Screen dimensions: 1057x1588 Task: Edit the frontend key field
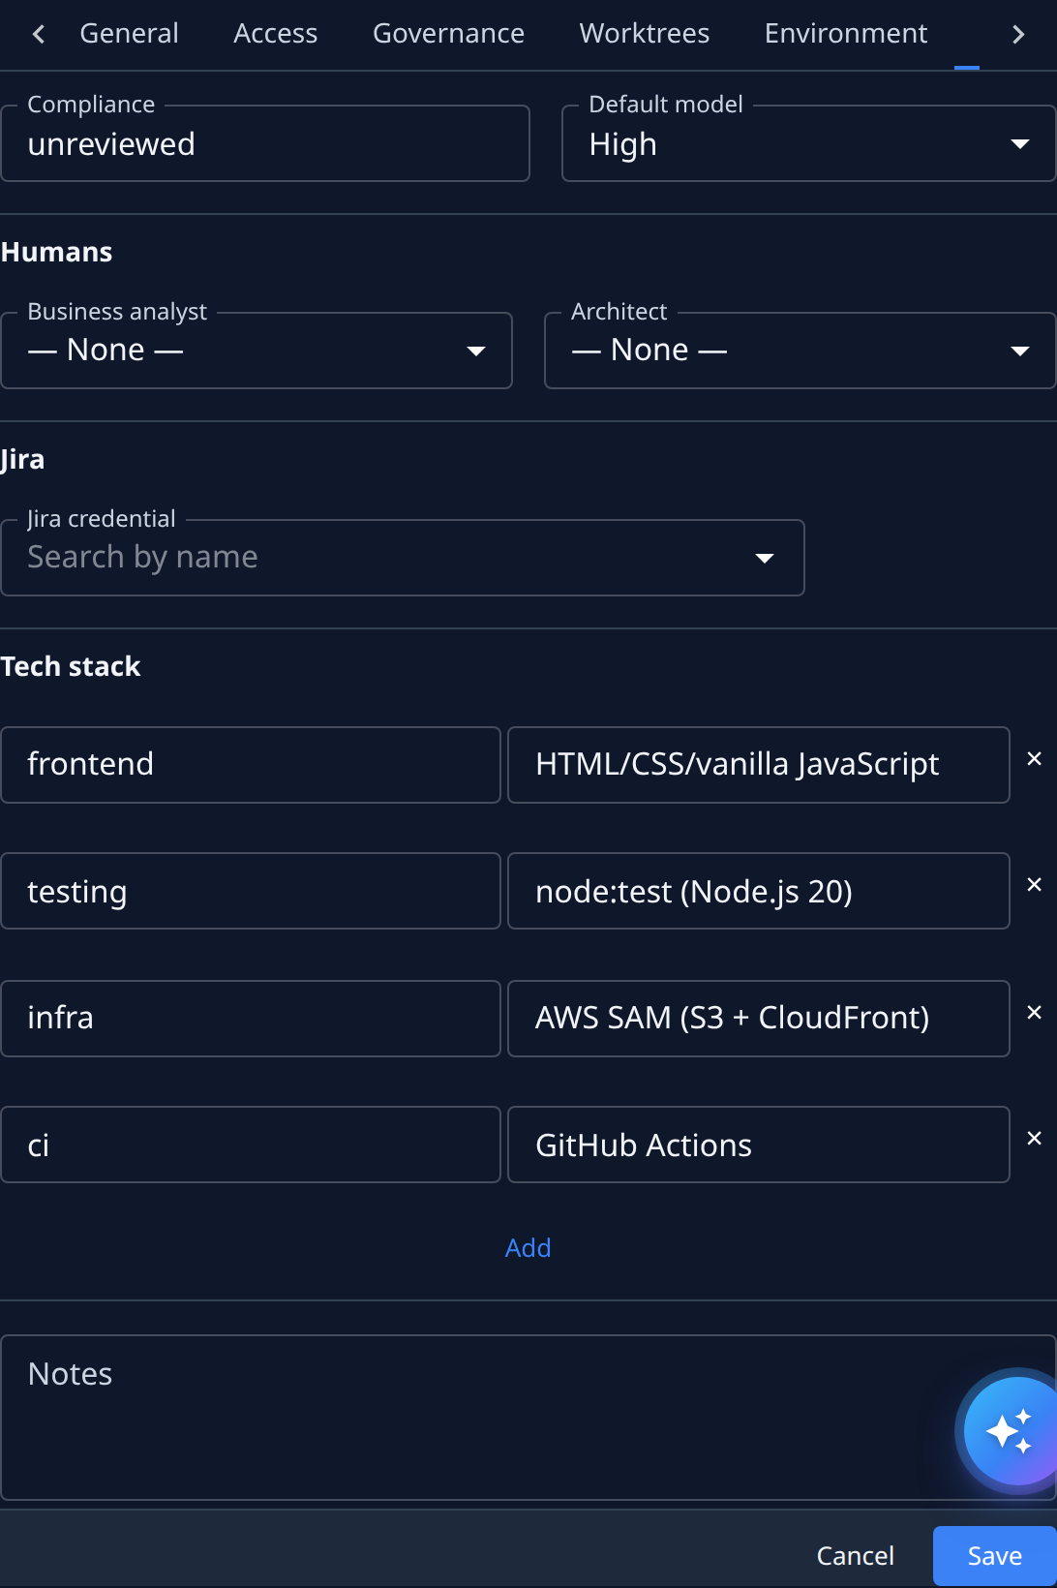coord(251,765)
